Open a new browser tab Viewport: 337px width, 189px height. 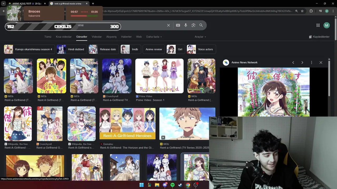[93, 4]
